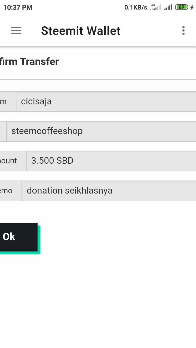
Task: Tap the amount field showing 3.500 SBD
Action: pos(111,161)
